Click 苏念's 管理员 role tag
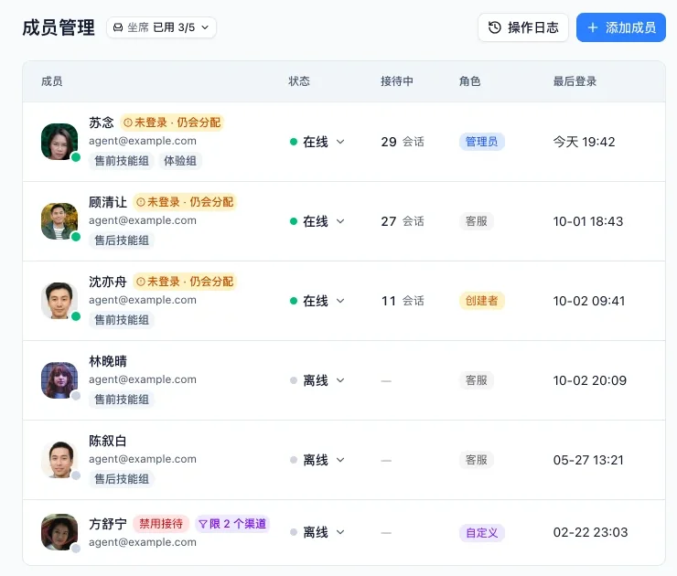 click(482, 142)
